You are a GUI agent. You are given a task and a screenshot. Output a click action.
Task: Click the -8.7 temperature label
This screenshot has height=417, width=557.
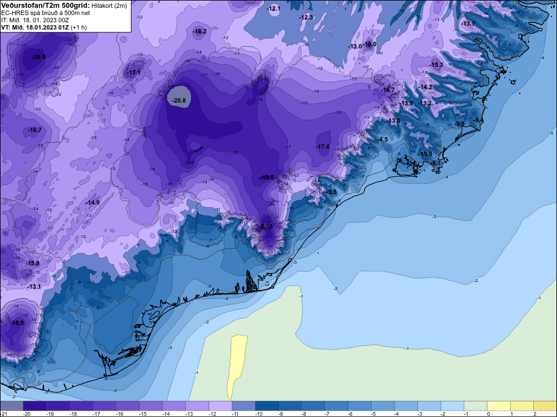[436, 162]
